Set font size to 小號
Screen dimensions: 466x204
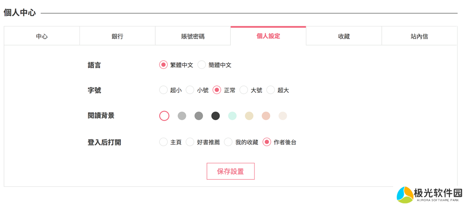click(x=190, y=90)
